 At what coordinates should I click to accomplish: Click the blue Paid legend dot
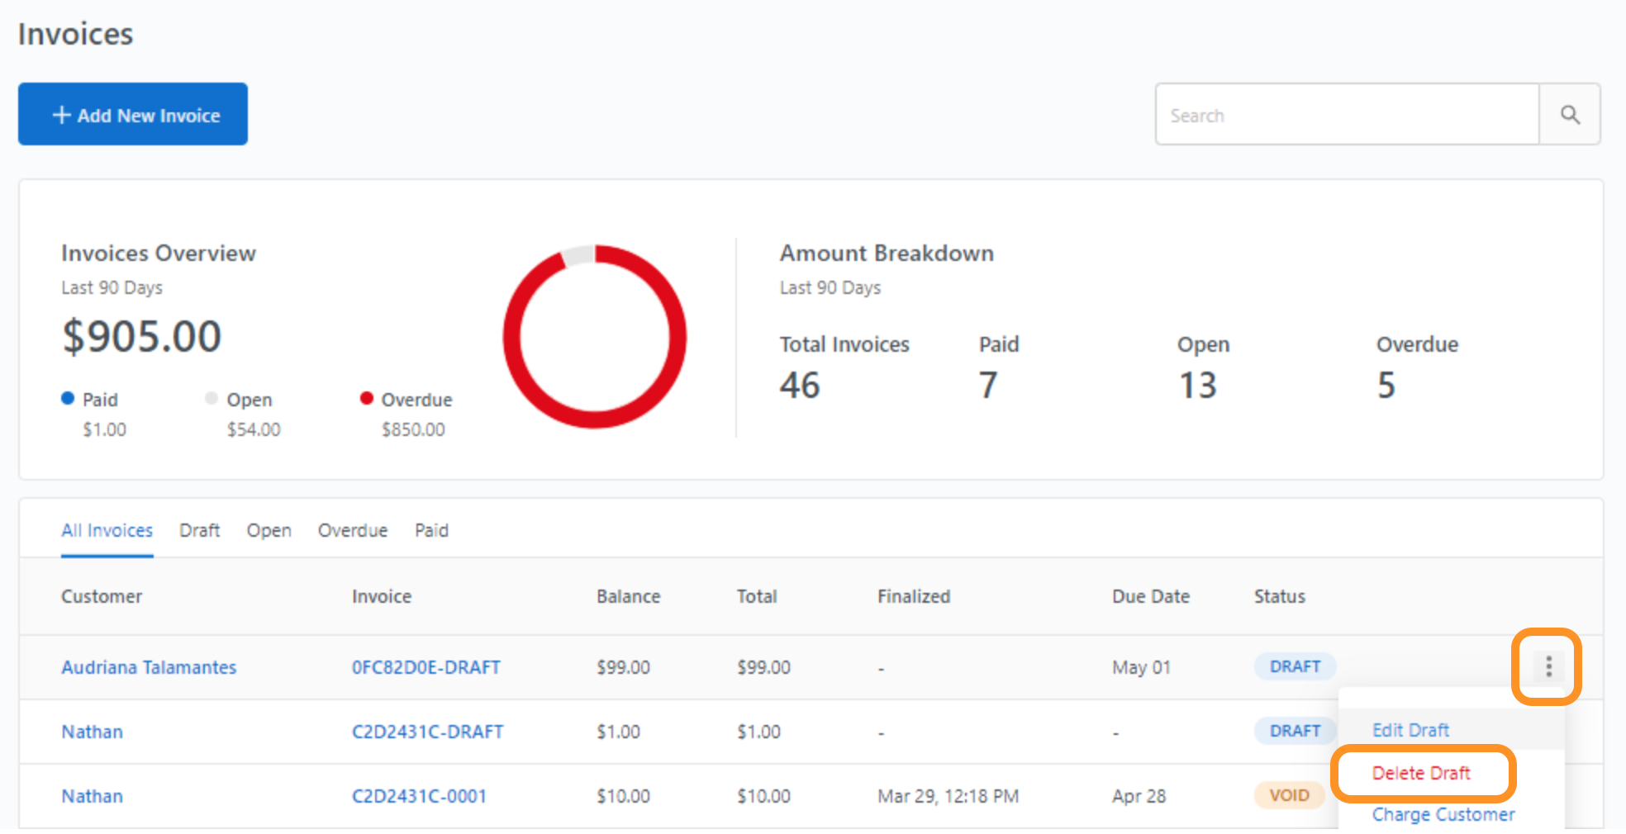pos(68,398)
